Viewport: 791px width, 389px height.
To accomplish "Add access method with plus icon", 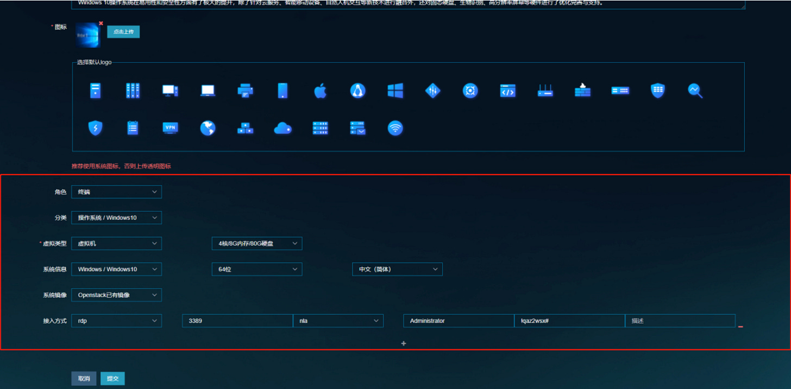I will pos(404,343).
